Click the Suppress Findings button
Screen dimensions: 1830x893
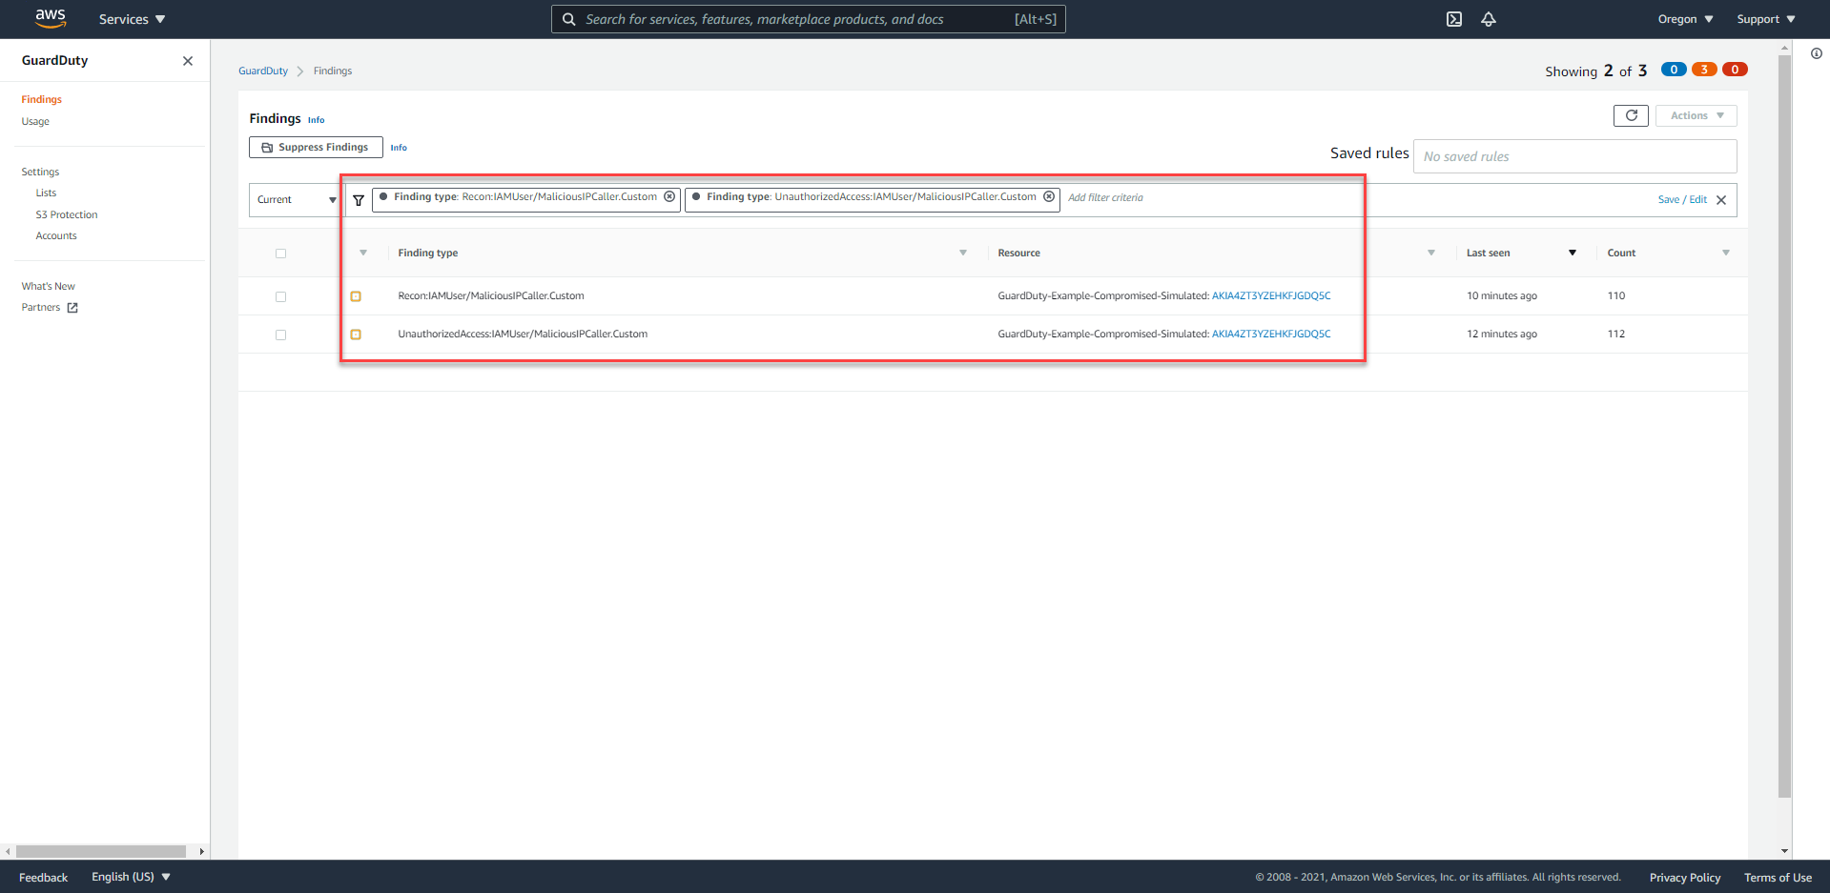(x=316, y=147)
